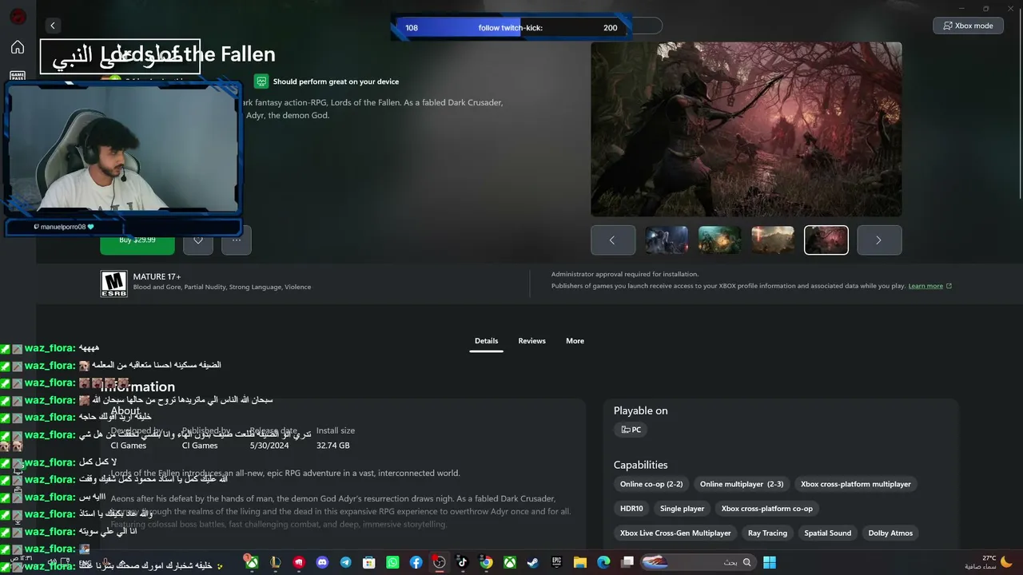Open the More tab

pos(575,341)
